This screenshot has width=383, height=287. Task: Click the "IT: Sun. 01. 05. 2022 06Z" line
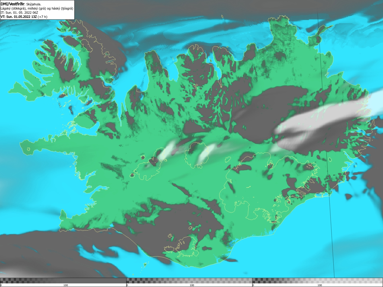[19, 13]
